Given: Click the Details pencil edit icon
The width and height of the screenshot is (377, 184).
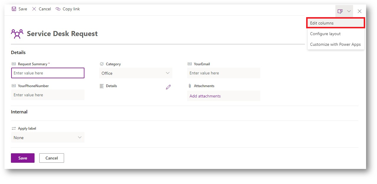Looking at the screenshot, I should click(168, 87).
